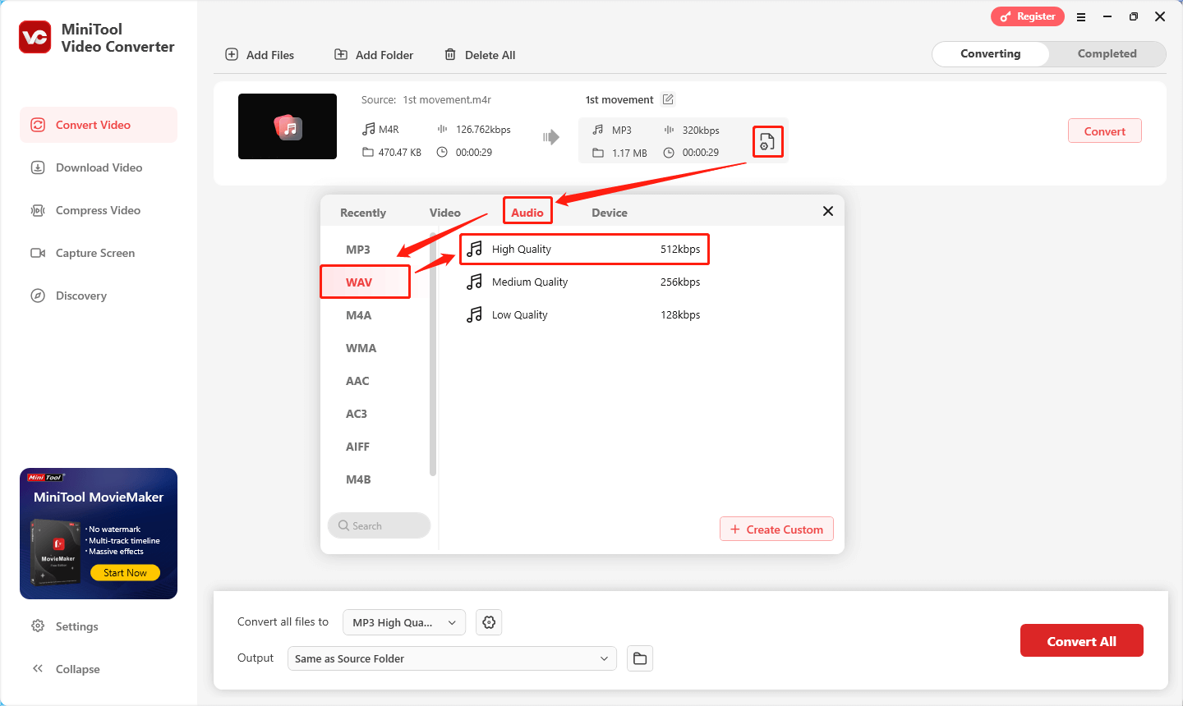
Task: Open the Converting tab
Action: tap(991, 53)
